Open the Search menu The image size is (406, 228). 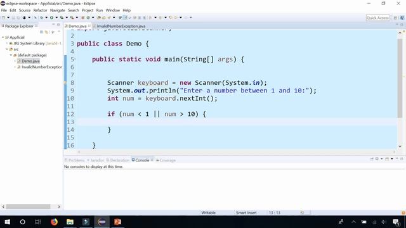[x=74, y=10]
